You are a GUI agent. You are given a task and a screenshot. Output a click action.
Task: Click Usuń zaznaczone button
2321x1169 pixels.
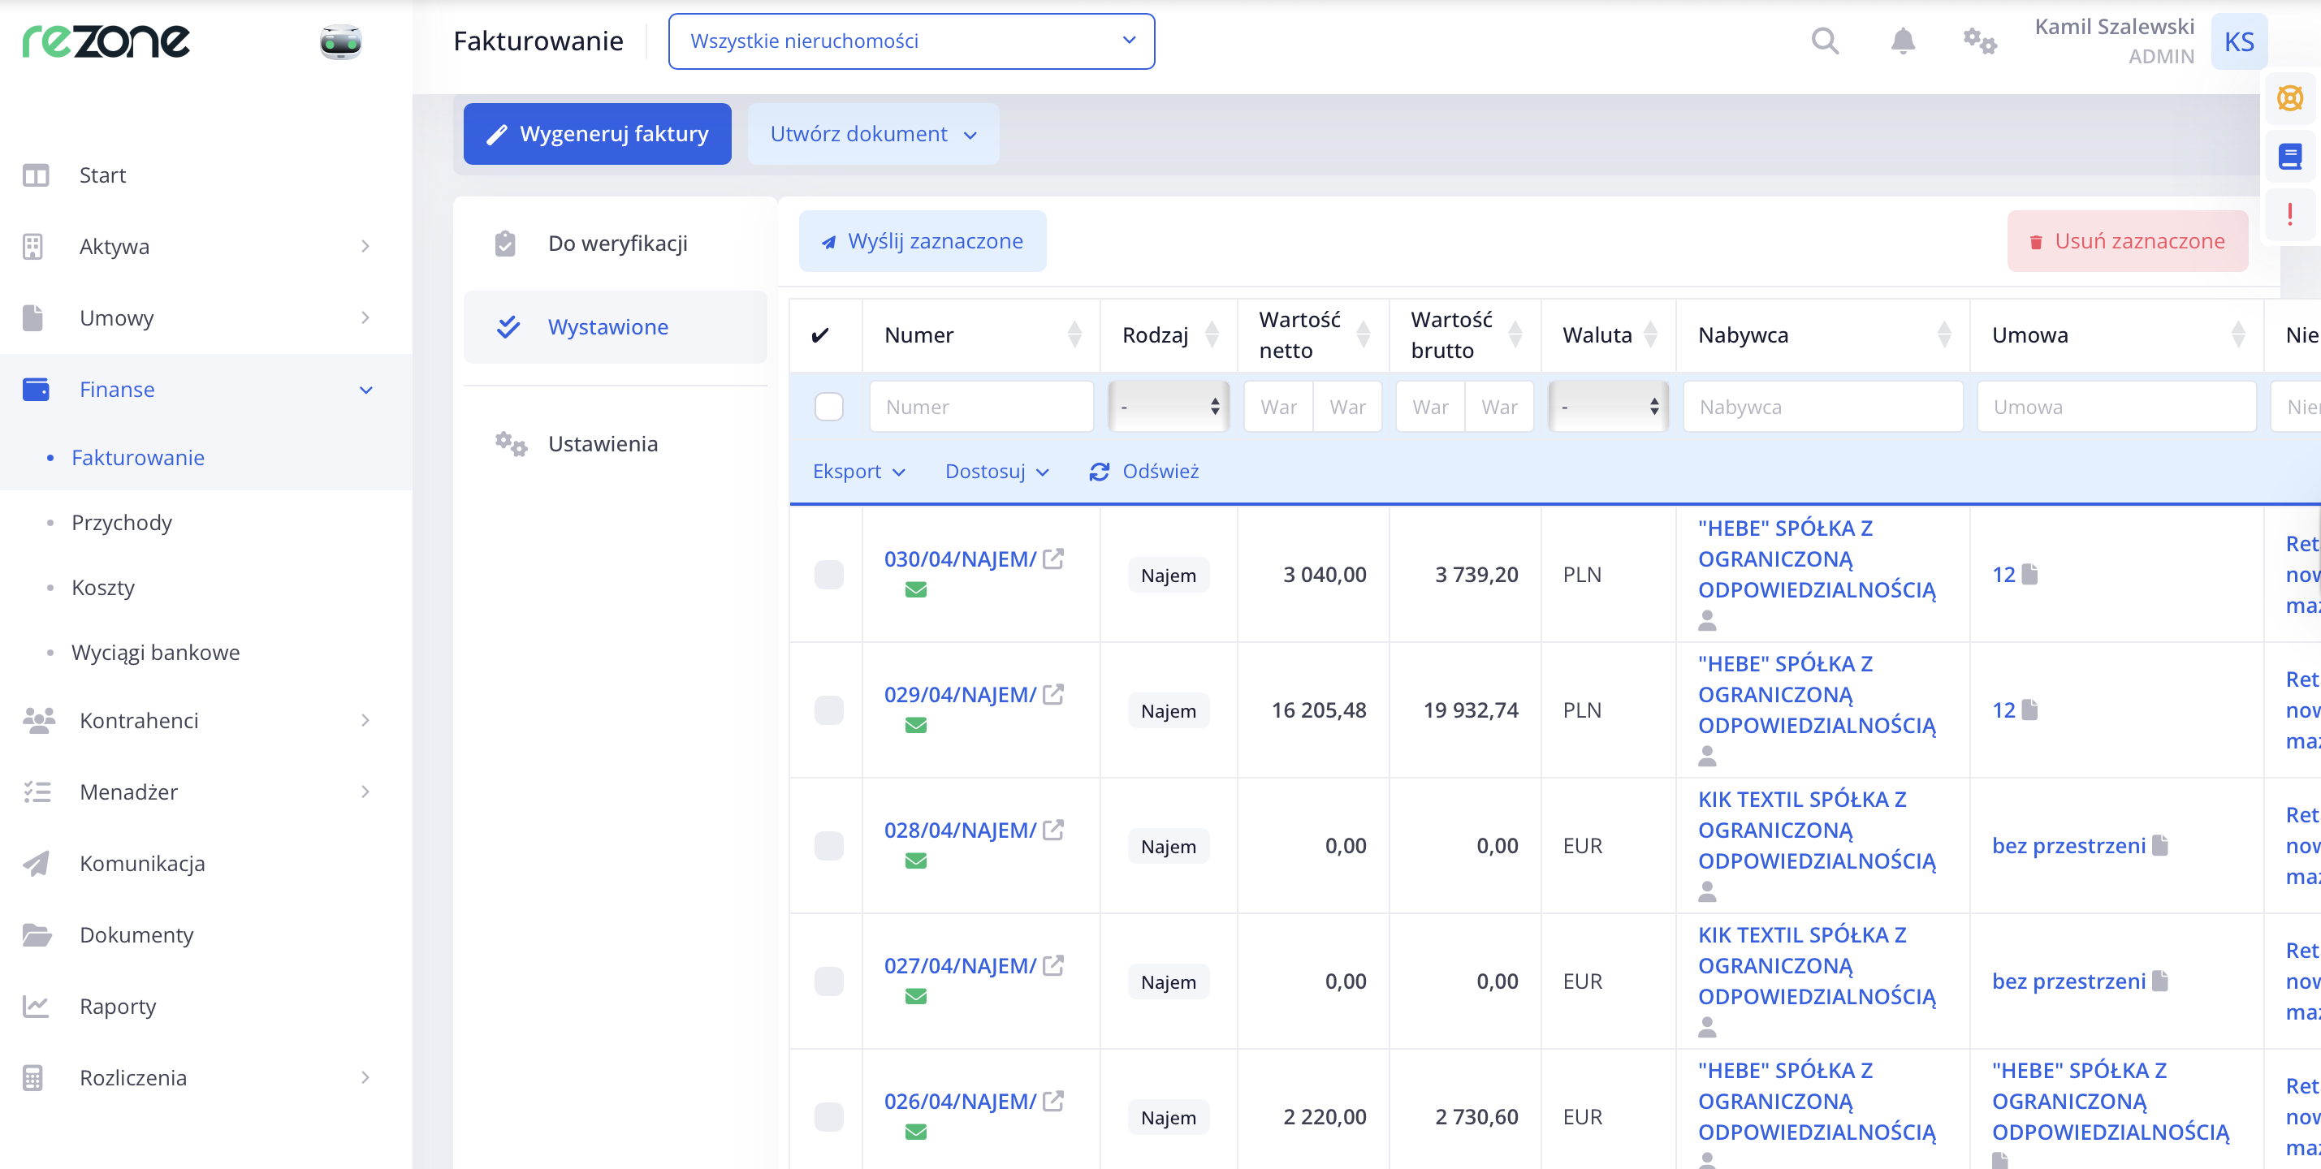pyautogui.click(x=2126, y=241)
